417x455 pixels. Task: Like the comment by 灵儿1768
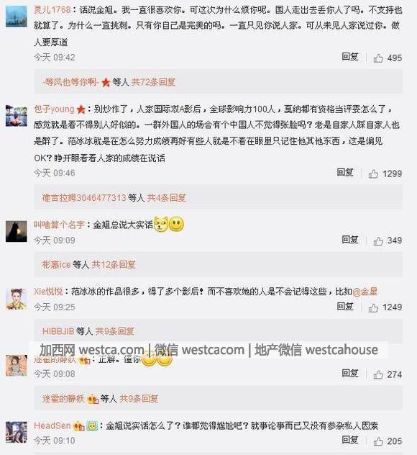tap(378, 58)
